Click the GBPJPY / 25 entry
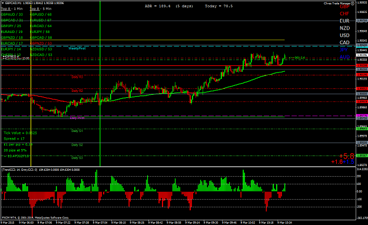 11,26
